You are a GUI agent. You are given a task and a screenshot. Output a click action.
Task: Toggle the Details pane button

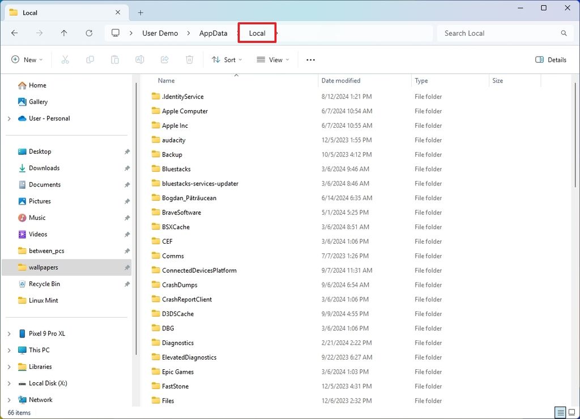pyautogui.click(x=550, y=59)
